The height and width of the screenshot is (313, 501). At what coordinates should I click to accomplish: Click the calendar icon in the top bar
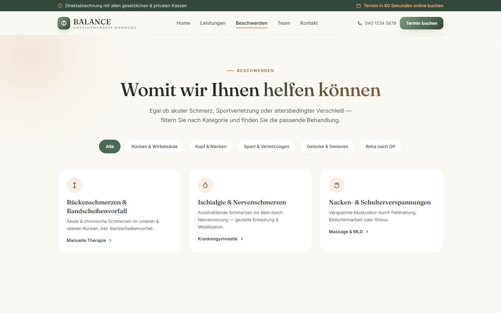point(359,6)
